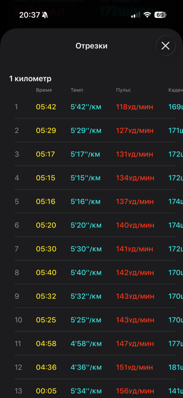Tap the silent mode bell icon

(x=45, y=15)
